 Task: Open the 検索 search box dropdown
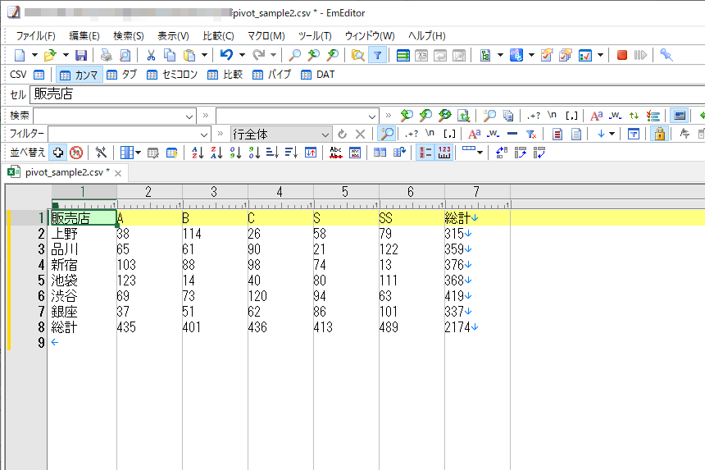(x=190, y=116)
